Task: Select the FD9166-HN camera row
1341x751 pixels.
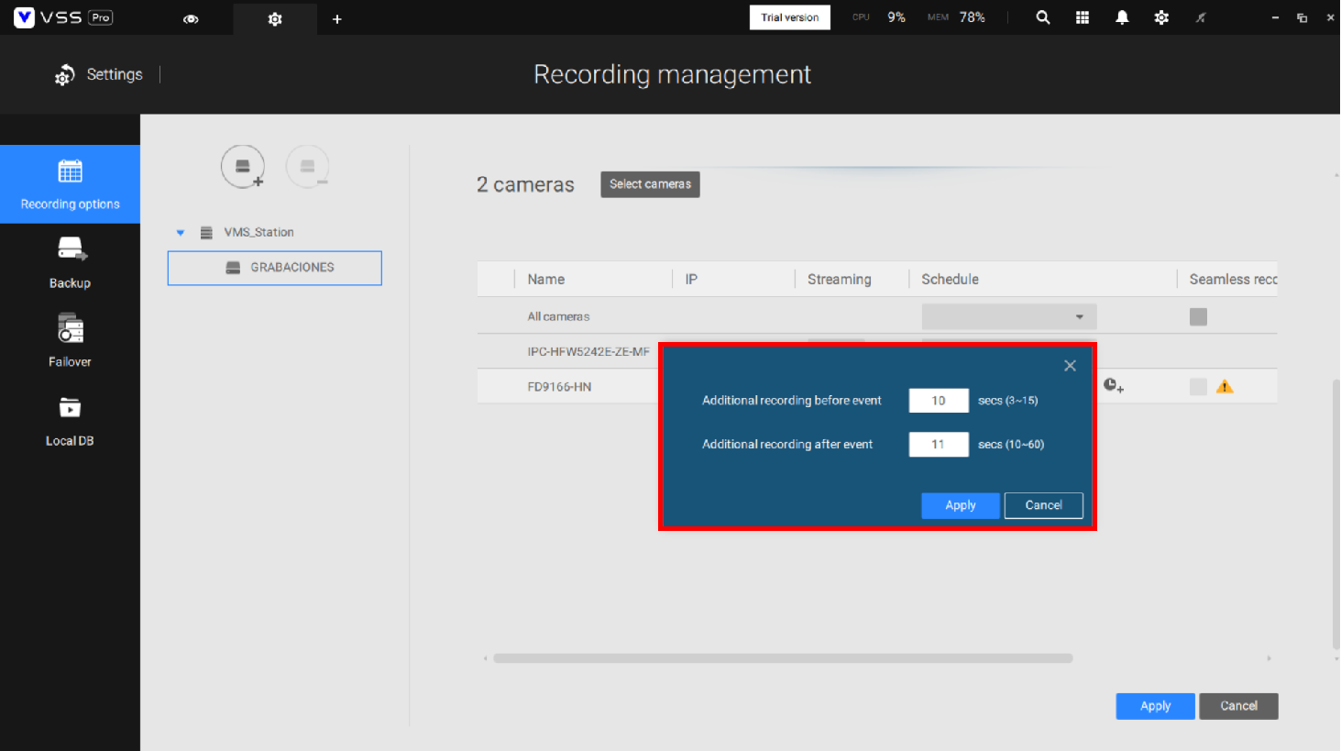Action: [559, 387]
